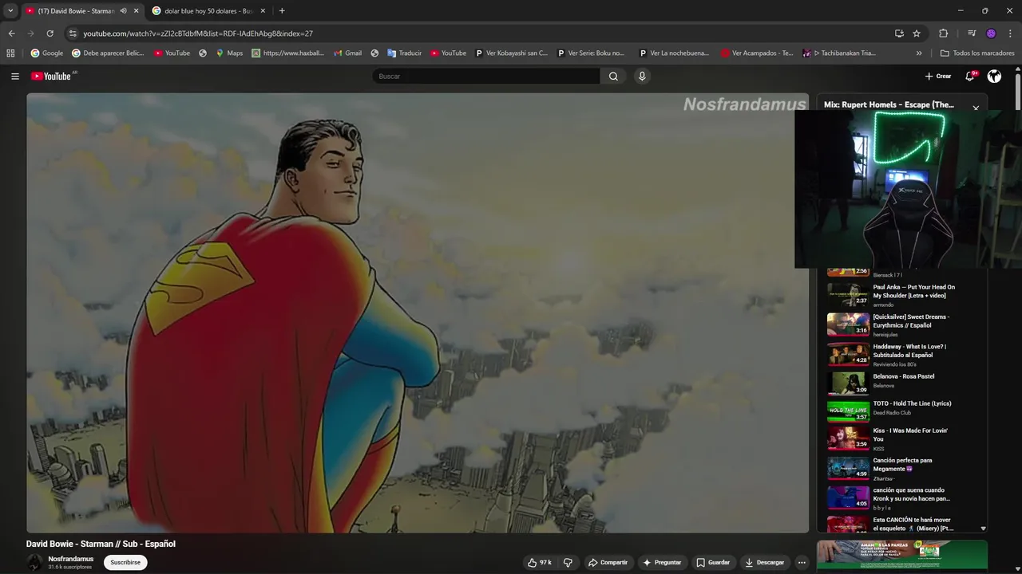Reload the page
Screen dimensions: 1022x574
tap(50, 33)
